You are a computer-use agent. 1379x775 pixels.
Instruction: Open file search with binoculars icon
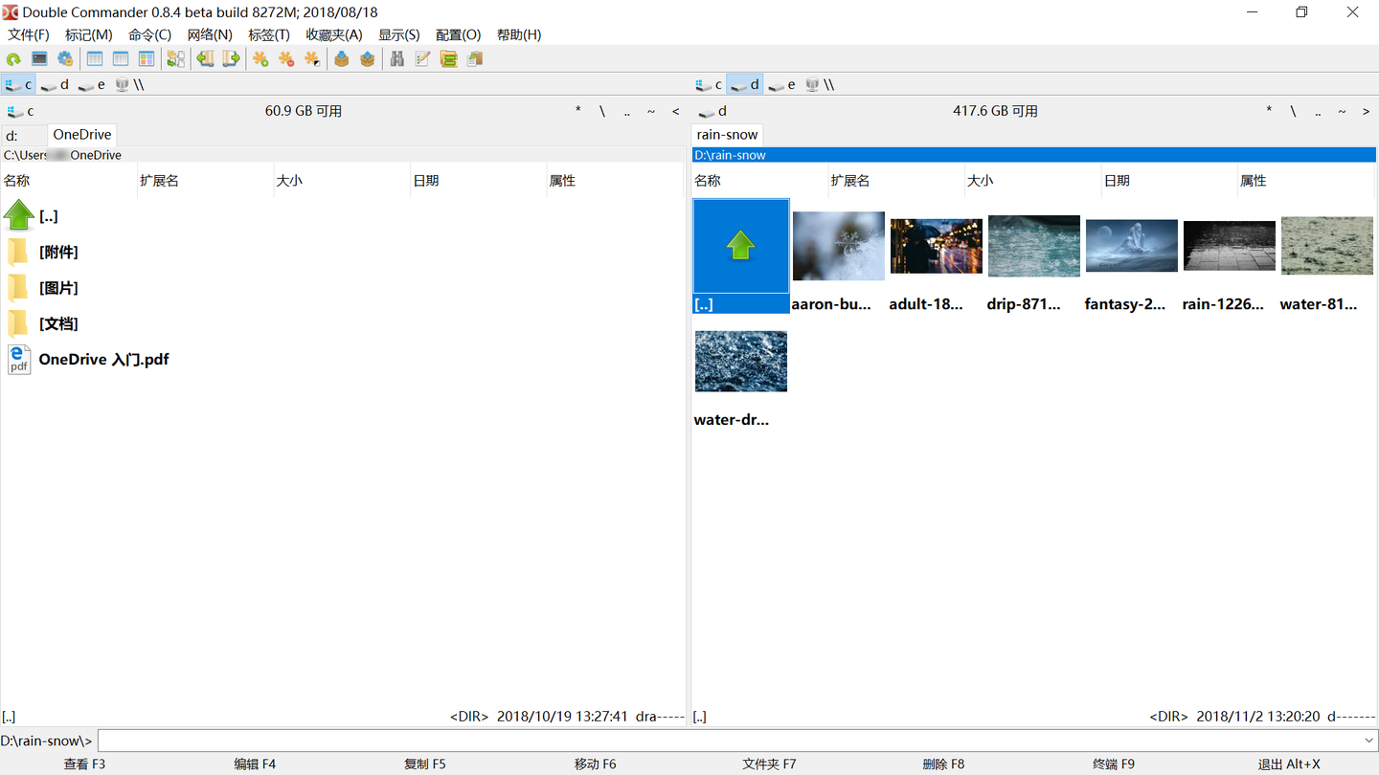(397, 59)
